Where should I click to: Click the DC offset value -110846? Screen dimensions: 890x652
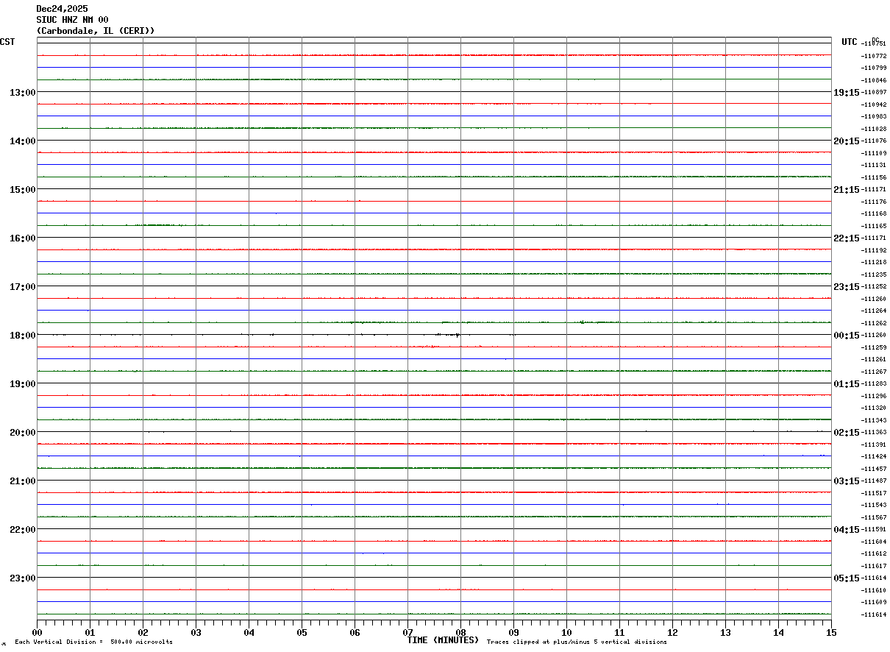tap(874, 81)
